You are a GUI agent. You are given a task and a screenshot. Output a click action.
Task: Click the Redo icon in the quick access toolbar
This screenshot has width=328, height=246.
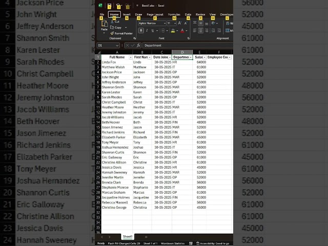point(128,6)
